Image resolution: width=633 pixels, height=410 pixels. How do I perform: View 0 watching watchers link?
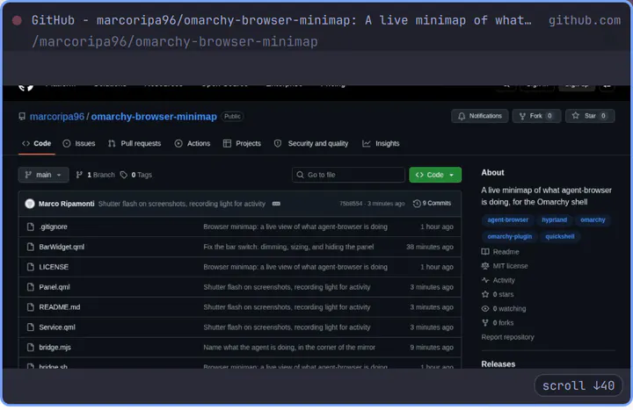pyautogui.click(x=504, y=309)
